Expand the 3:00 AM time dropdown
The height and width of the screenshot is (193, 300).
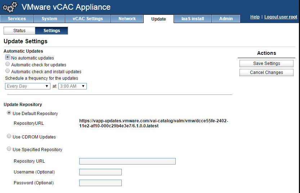[x=72, y=86]
